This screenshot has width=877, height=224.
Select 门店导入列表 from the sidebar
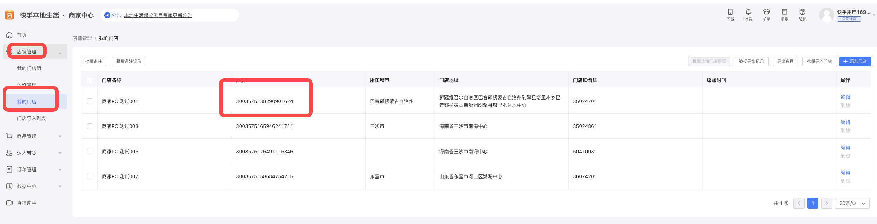pos(32,118)
